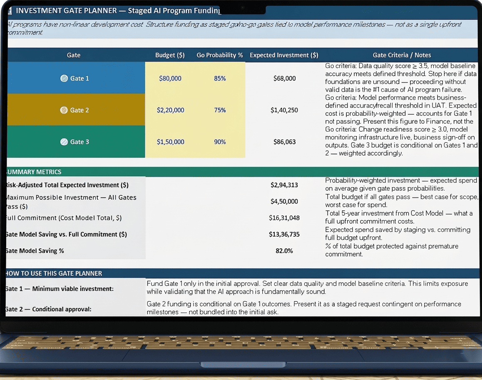482x380 pixels.
Task: Click the green Gate 3 label cell
Action: pyautogui.click(x=76, y=142)
